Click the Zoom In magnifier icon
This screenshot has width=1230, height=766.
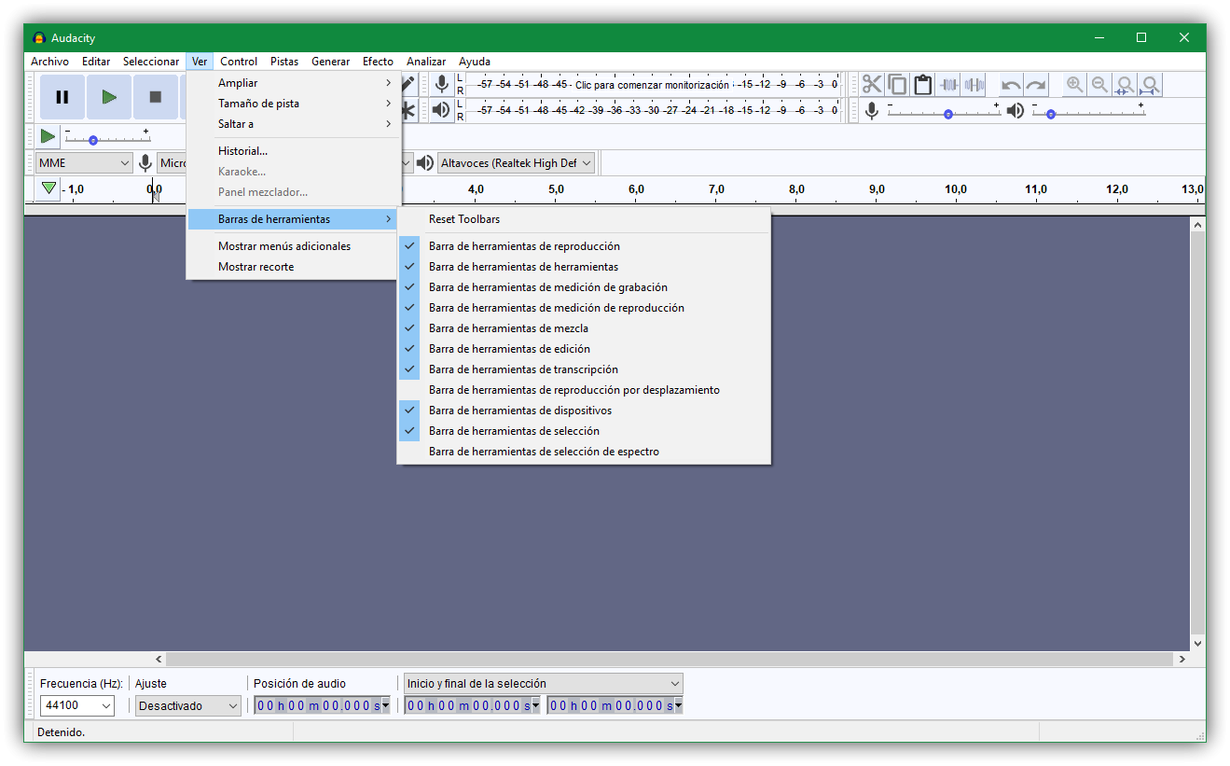coord(1075,85)
